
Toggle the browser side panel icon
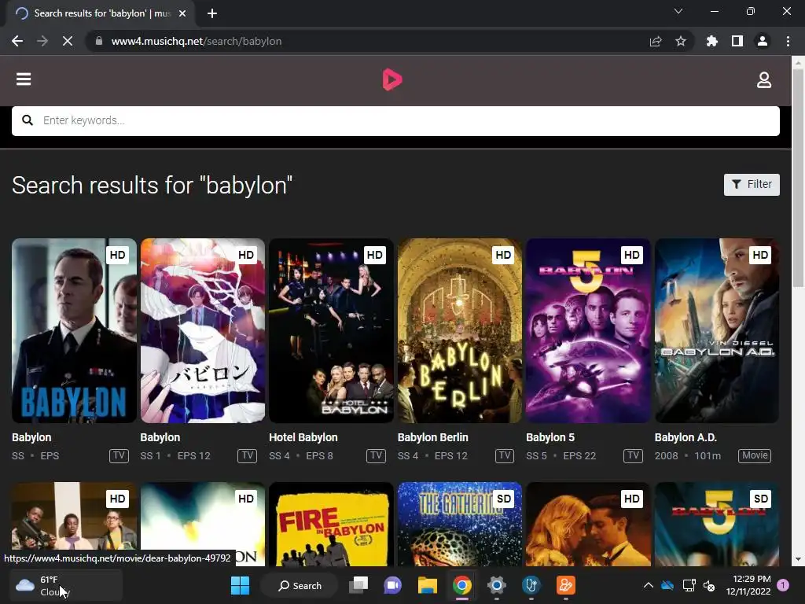click(x=737, y=41)
